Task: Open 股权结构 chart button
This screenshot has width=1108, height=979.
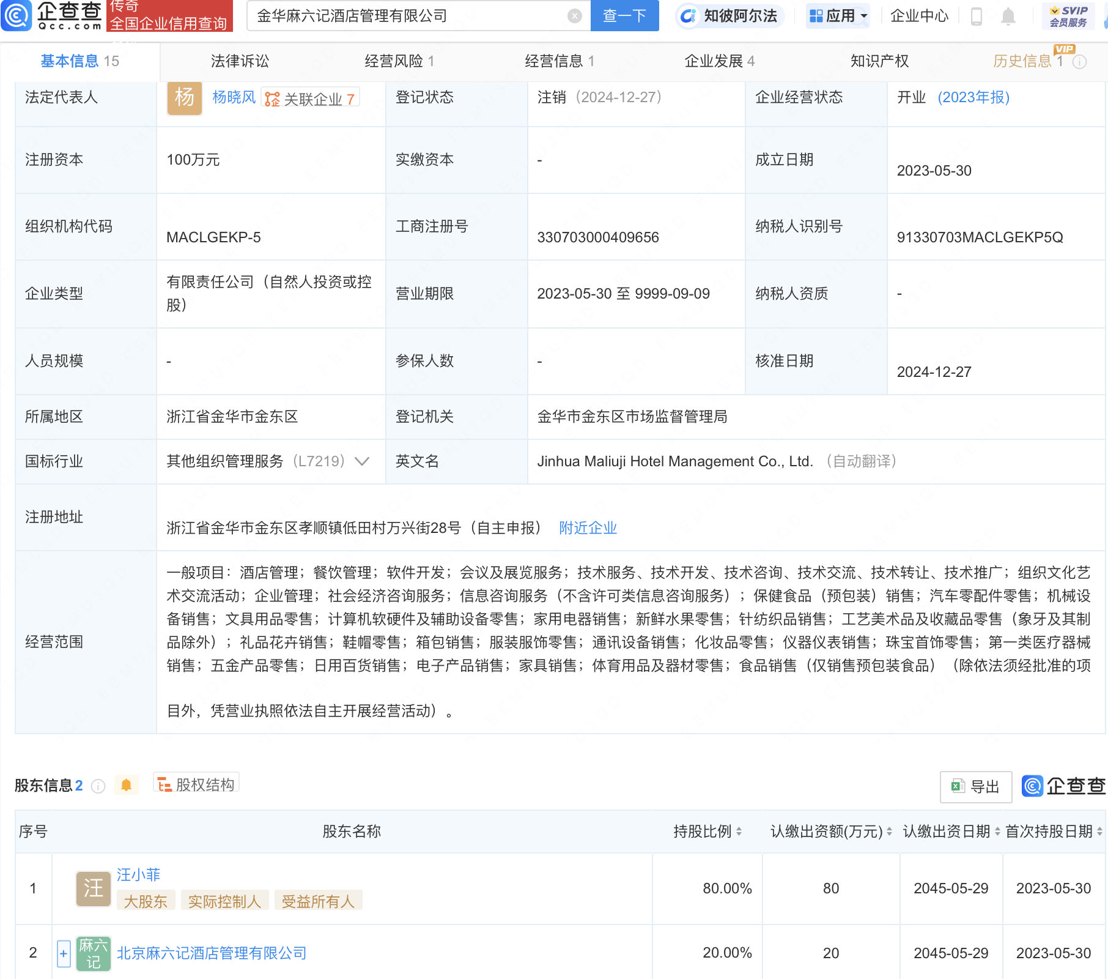Action: 196,784
